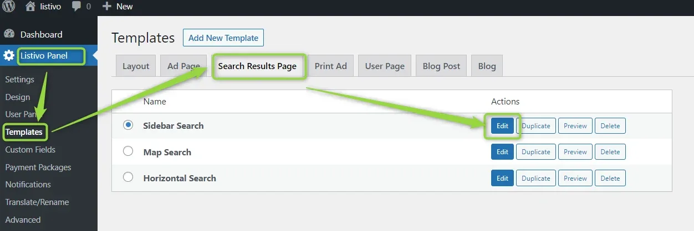Click the Templates page heading
The height and width of the screenshot is (231, 694).
coord(143,38)
